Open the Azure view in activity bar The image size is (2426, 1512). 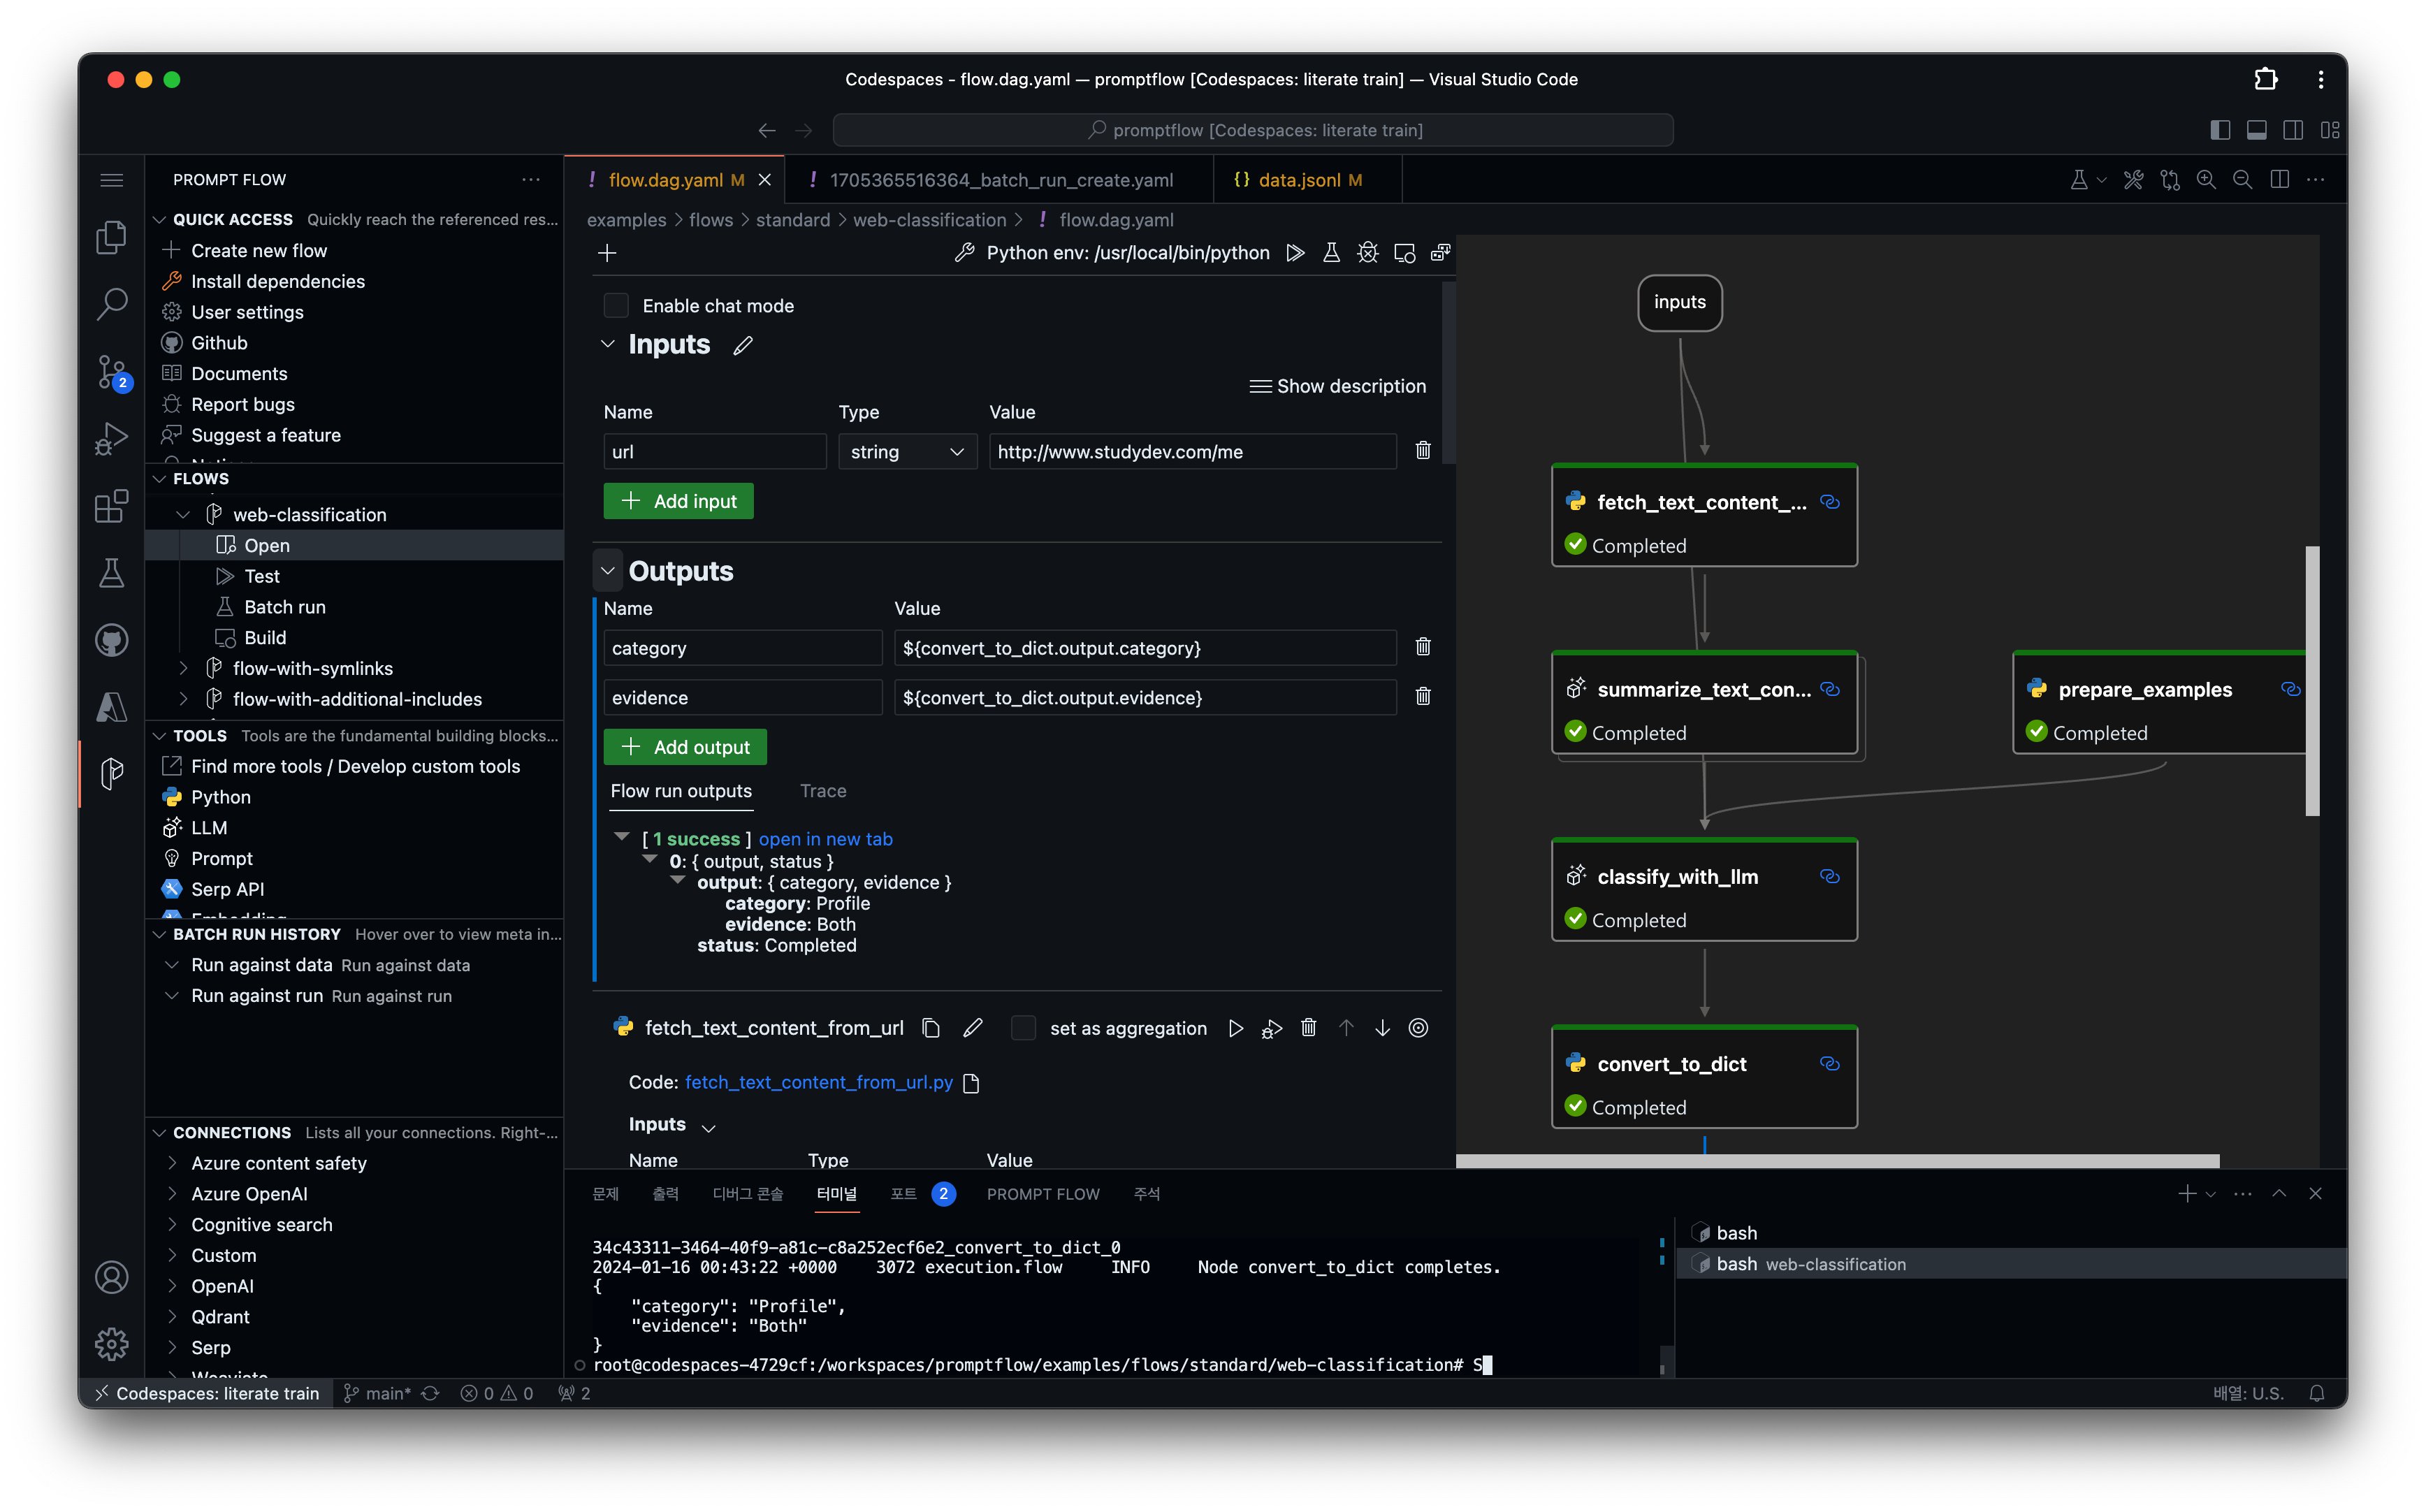pyautogui.click(x=111, y=707)
